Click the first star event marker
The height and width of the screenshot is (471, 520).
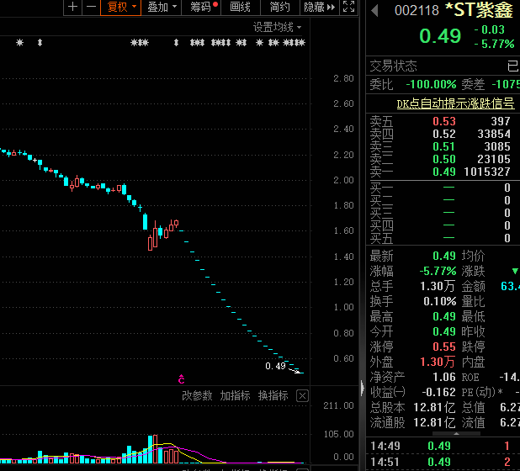click(x=20, y=42)
